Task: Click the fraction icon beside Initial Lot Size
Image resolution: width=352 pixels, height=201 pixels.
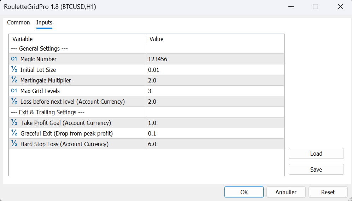Action: tap(14, 70)
